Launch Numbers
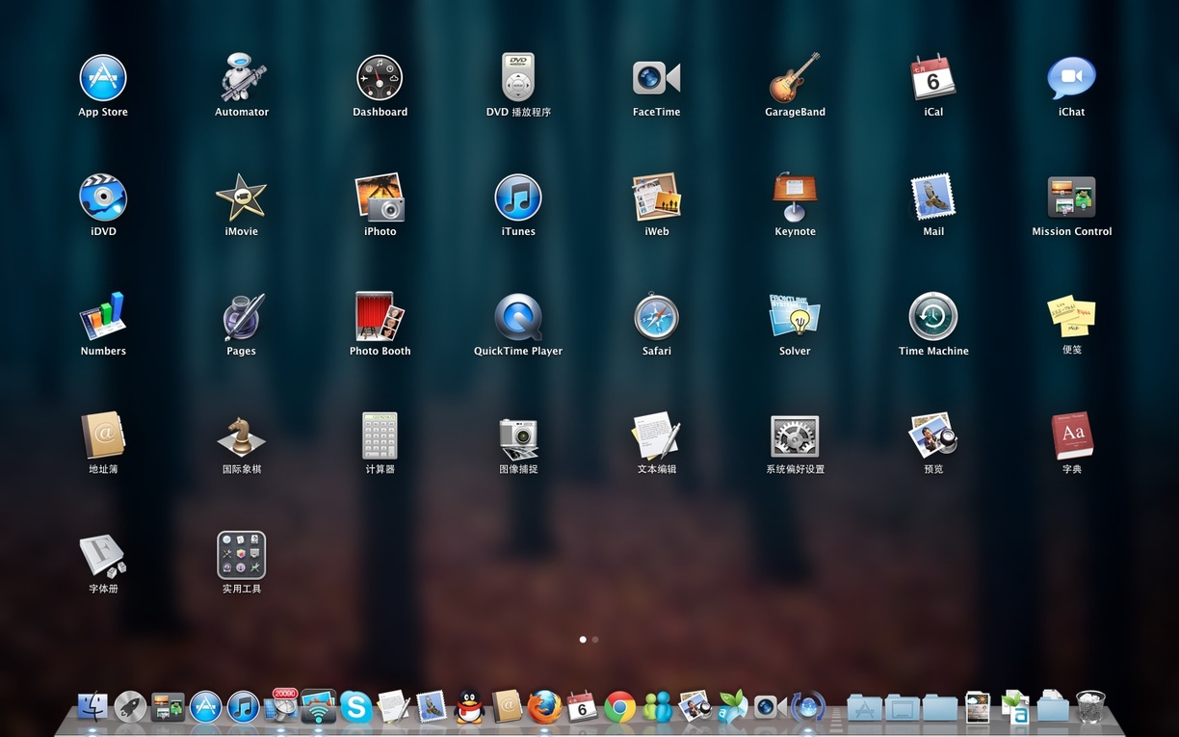 (x=103, y=317)
